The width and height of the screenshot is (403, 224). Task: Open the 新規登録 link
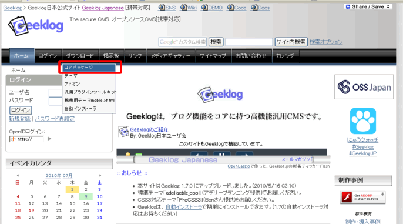[x=20, y=119]
